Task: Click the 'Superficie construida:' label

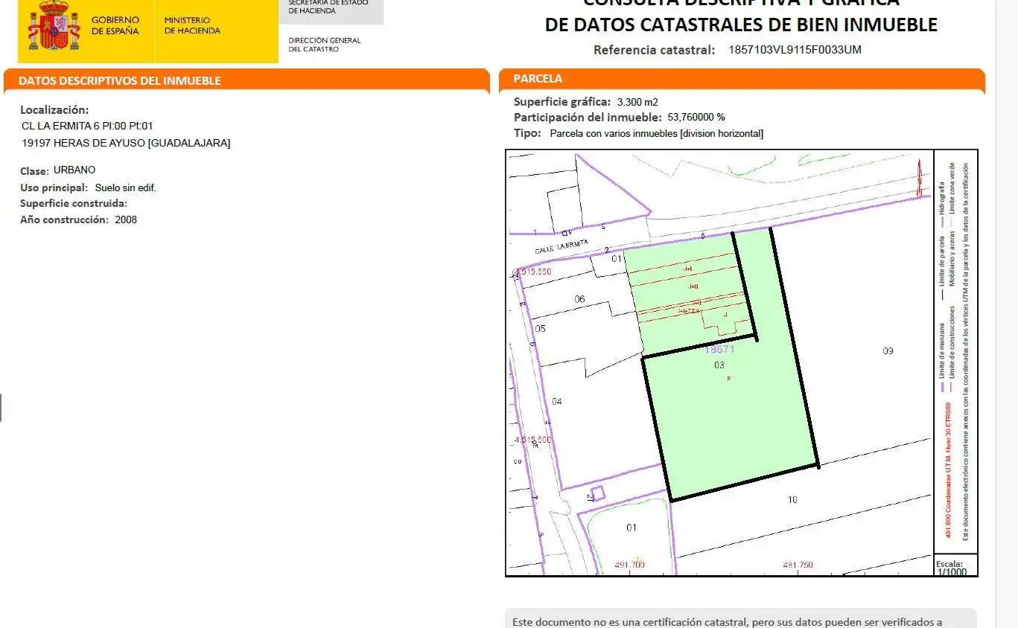Action: (74, 203)
